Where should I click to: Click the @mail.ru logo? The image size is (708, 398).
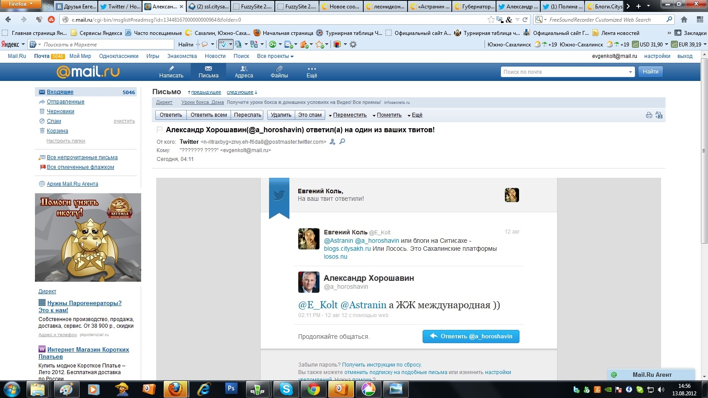88,72
